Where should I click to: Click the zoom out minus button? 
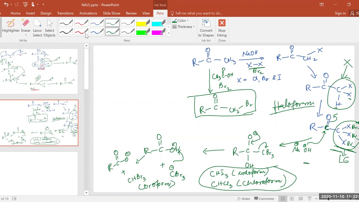point(316,199)
